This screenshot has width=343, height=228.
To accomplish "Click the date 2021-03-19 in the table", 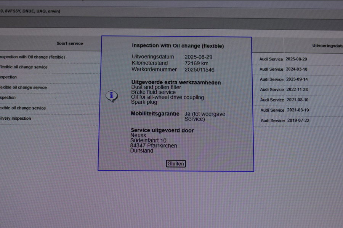I will (x=298, y=110).
